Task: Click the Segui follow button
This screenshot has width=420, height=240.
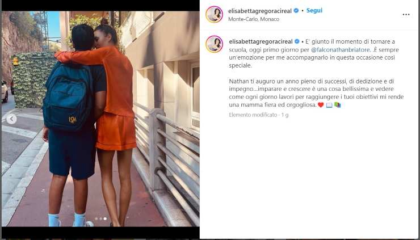Action: (x=314, y=10)
